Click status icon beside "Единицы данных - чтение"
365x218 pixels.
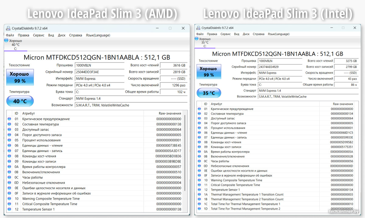coord(9,146)
